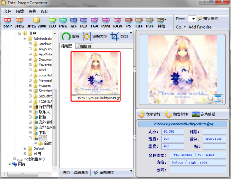The height and width of the screenshot is (179, 231).
Task: Convert image to PDF
Action: (149, 23)
